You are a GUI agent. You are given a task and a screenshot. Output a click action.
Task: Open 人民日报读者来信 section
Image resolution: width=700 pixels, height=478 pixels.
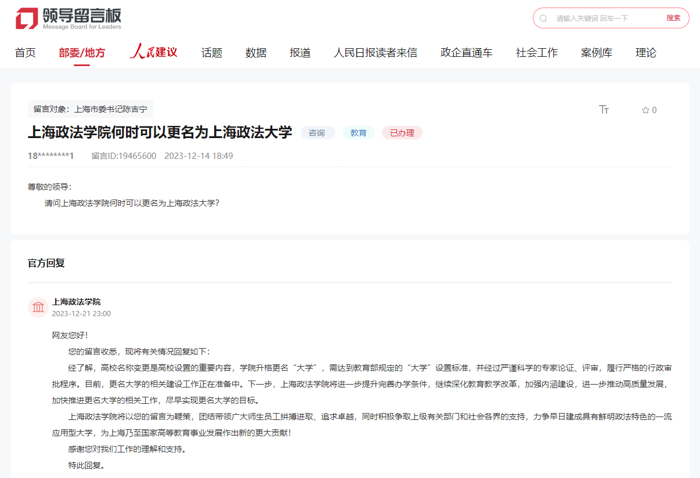coord(375,53)
